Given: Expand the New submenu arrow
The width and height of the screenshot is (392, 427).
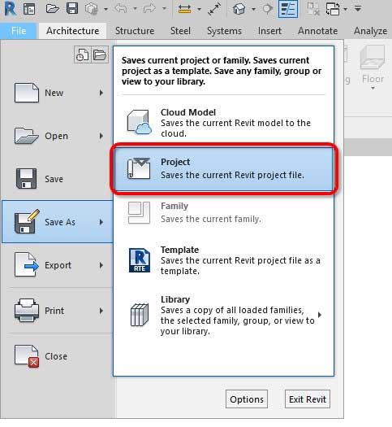Looking at the screenshot, I should pos(101,93).
